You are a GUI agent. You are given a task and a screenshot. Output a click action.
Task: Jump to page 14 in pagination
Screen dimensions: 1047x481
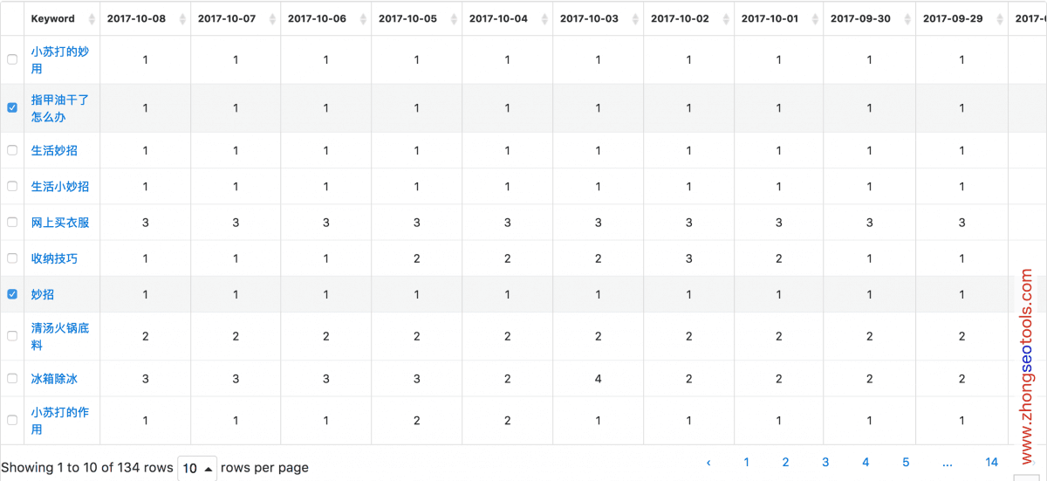(x=991, y=463)
